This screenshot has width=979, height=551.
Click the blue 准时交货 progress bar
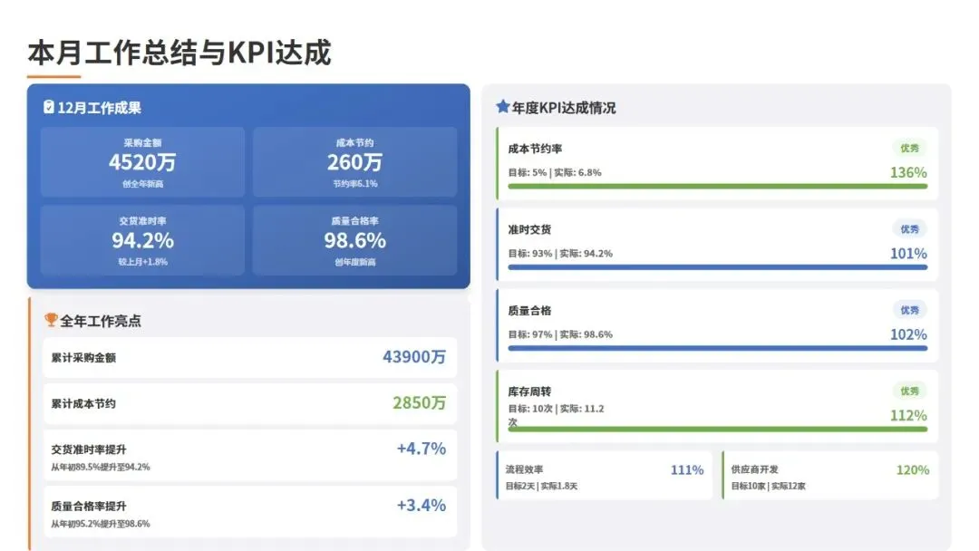(x=716, y=267)
